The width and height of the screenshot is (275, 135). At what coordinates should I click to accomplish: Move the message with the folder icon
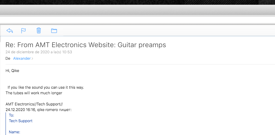point(54,31)
